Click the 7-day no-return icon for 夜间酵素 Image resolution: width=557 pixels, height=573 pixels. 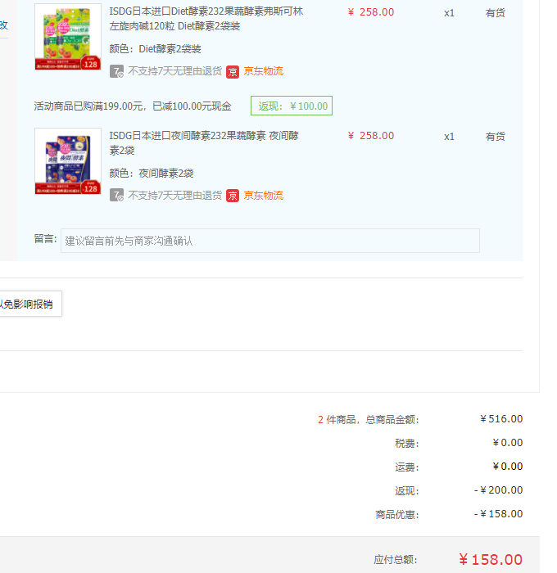click(116, 196)
